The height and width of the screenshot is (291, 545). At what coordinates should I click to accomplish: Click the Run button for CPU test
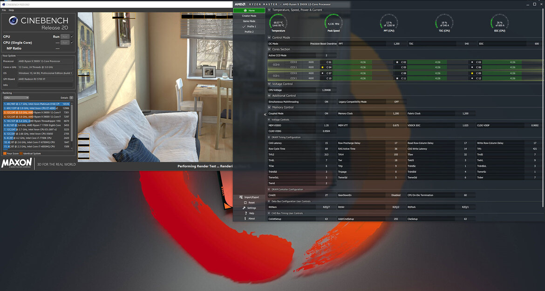pos(65,36)
